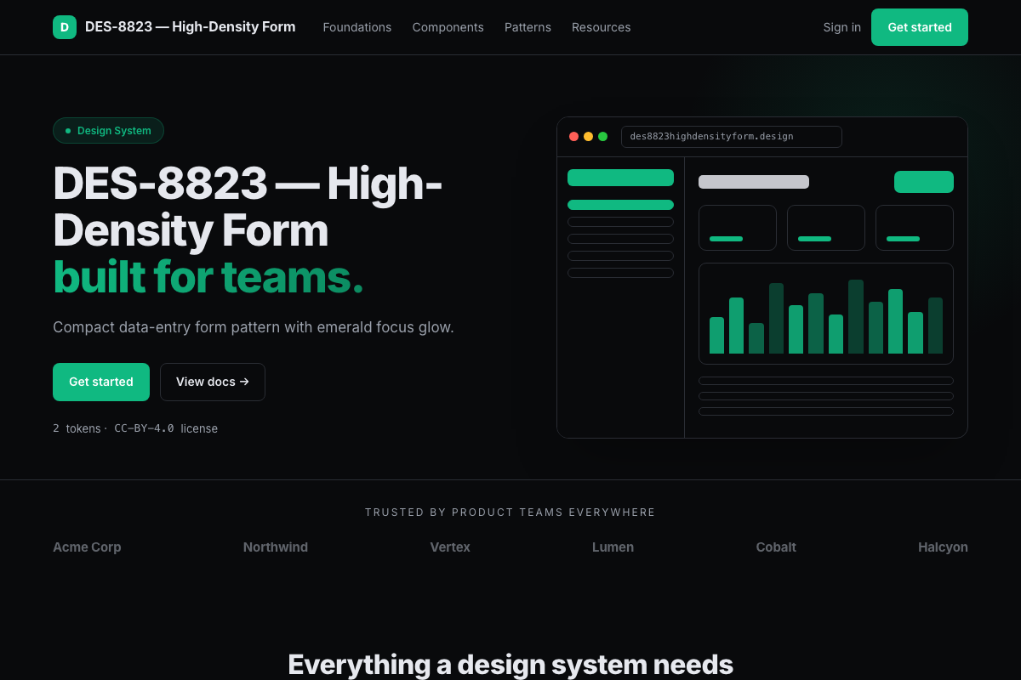Click the yellow window dot in mockup

click(589, 137)
